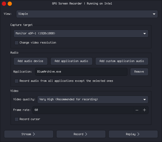Click Add audio device button
The image size is (162, 142).
pos(30,61)
